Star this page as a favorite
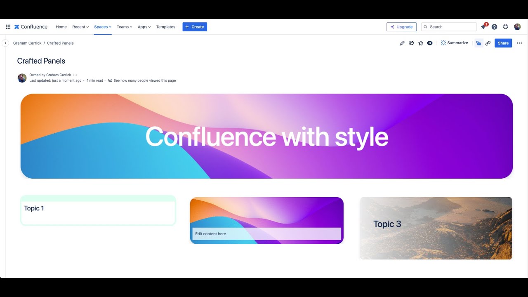This screenshot has height=297, width=528. click(421, 43)
